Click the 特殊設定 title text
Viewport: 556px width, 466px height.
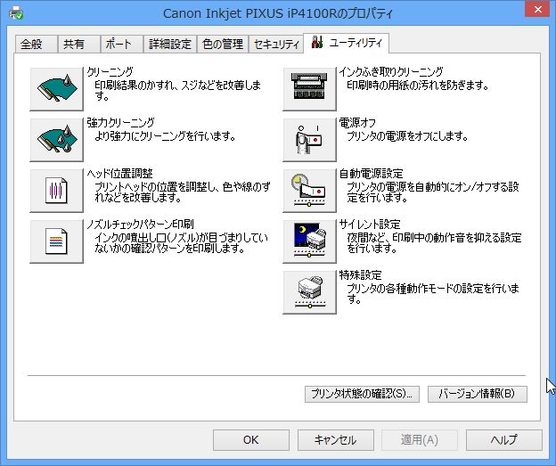361,274
